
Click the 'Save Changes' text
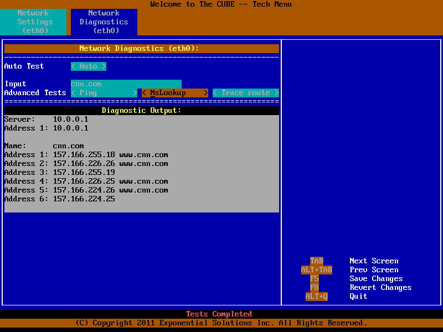point(376,278)
